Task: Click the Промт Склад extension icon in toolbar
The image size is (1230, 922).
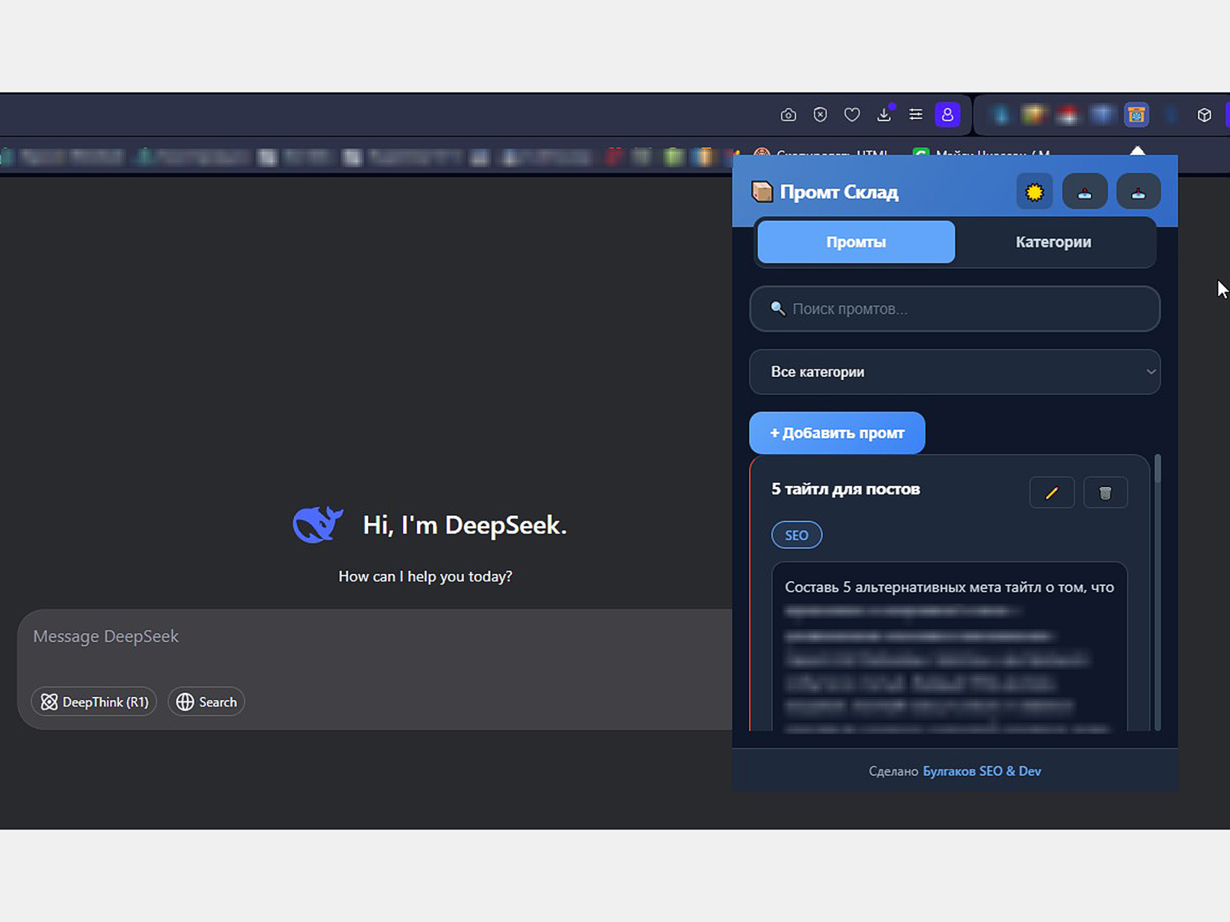Action: [1137, 115]
